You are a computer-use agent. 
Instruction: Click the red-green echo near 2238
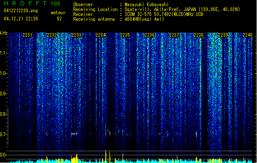click(196, 134)
